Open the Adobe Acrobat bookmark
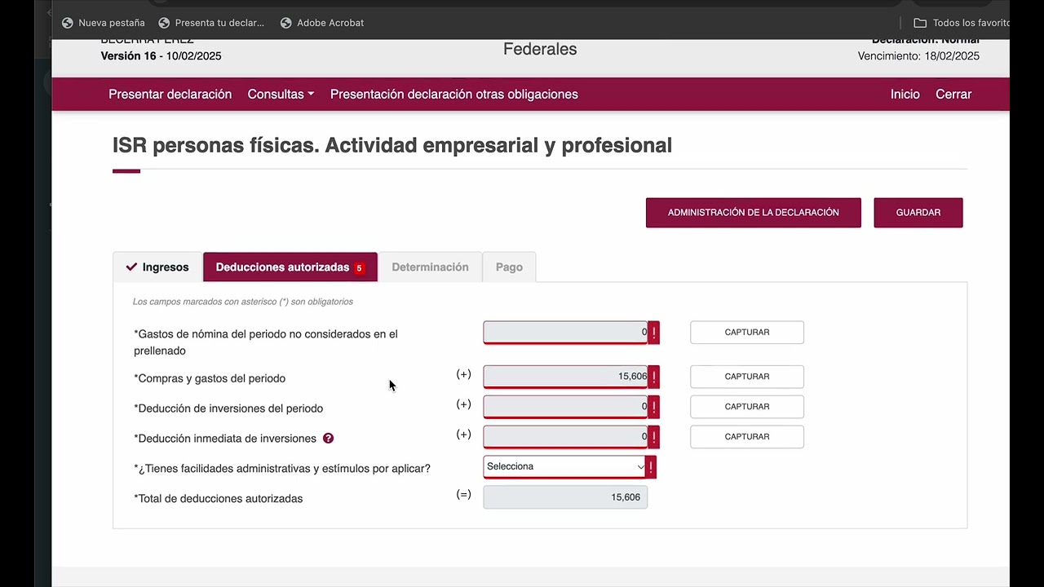This screenshot has width=1044, height=587. point(322,23)
